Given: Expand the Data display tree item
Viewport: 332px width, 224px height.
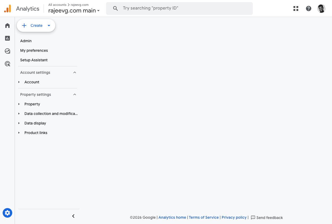Looking at the screenshot, I should [x=19, y=123].
